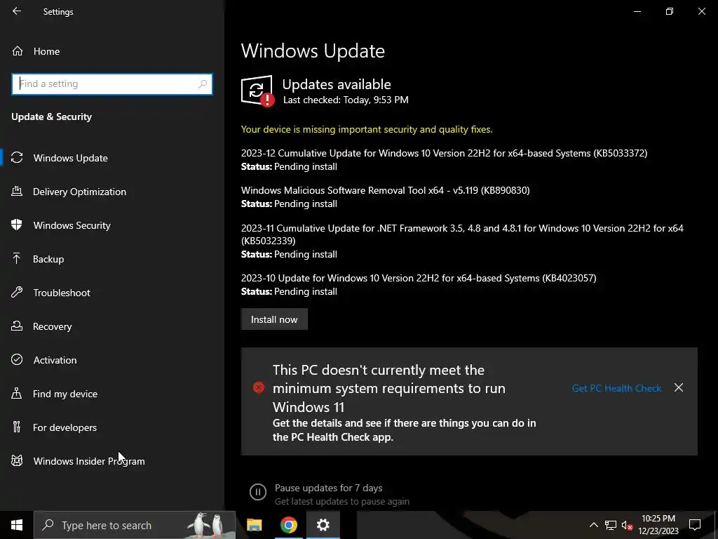Viewport: 718px width, 539px height.
Task: Click the taskbar Type here to search box
Action: [x=135, y=525]
